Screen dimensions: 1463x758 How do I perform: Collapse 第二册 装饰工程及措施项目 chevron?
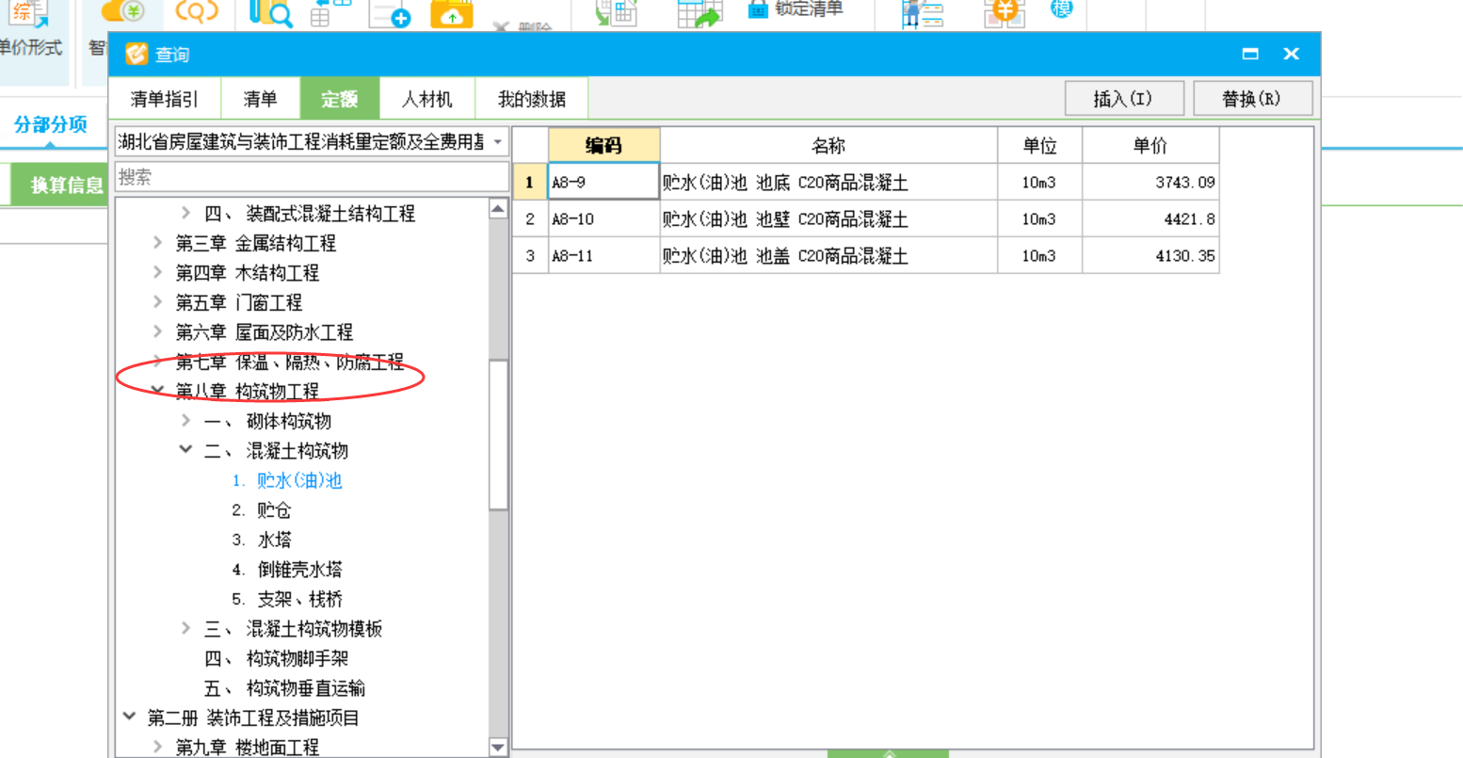130,718
